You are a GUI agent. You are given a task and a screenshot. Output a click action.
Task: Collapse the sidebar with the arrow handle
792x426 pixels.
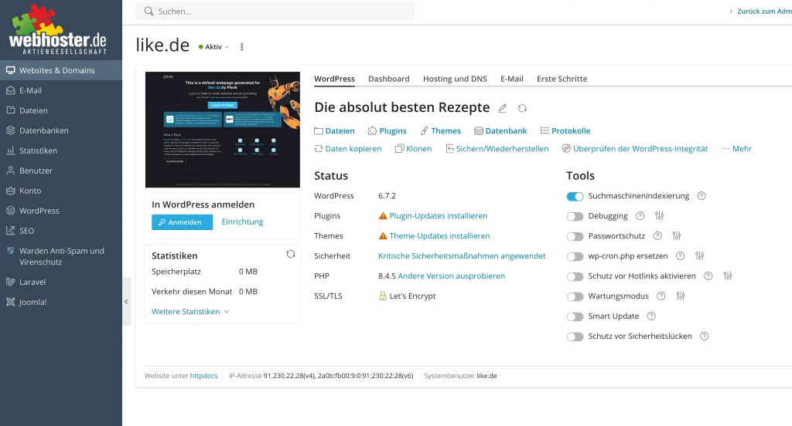click(x=126, y=302)
